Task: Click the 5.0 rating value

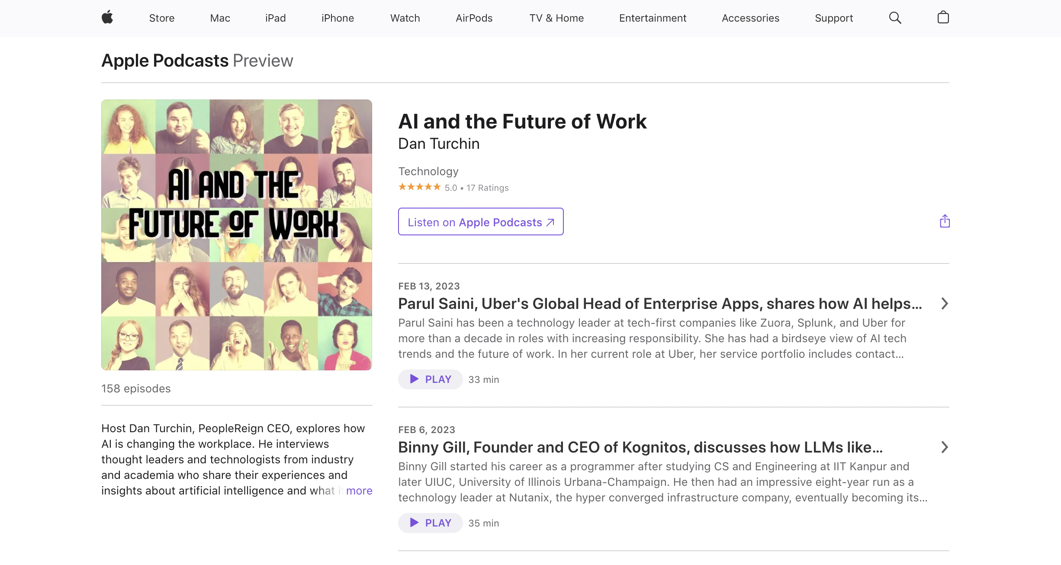Action: click(x=451, y=187)
